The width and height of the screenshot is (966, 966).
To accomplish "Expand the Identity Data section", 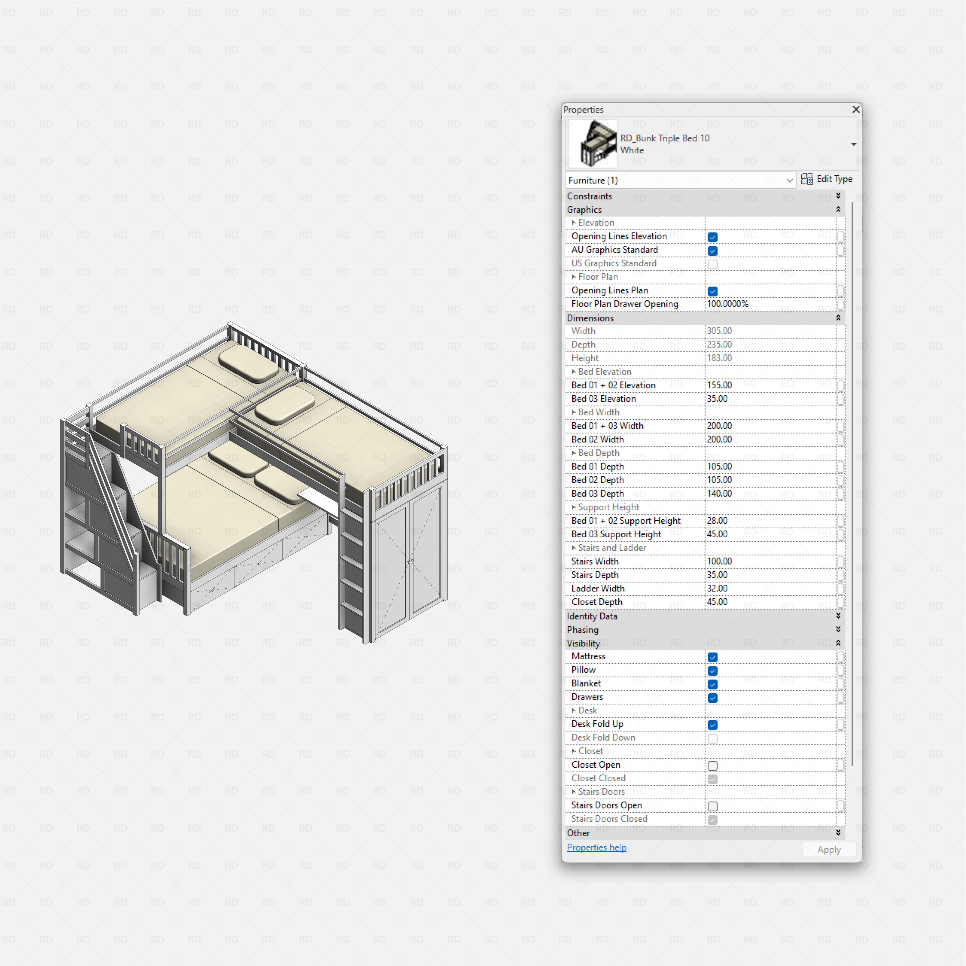I will pos(838,616).
